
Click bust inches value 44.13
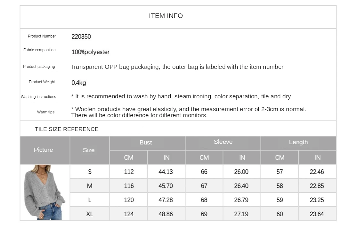(166, 171)
